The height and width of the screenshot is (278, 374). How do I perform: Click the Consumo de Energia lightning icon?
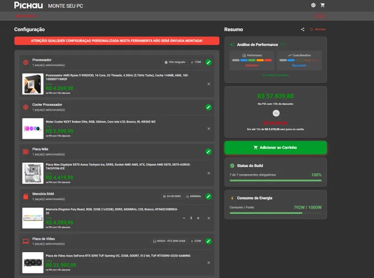point(232,198)
